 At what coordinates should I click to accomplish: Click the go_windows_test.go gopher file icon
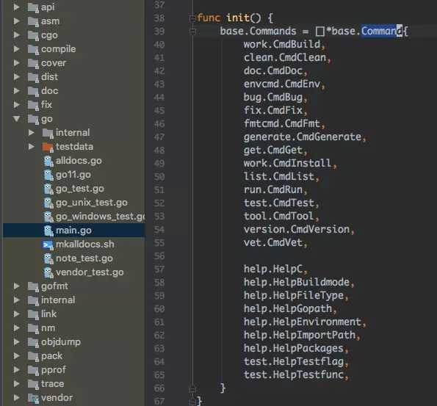48,217
